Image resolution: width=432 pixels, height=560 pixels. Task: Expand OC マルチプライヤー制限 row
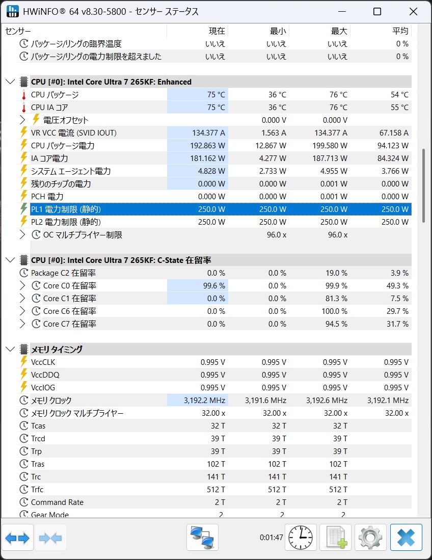click(x=22, y=235)
